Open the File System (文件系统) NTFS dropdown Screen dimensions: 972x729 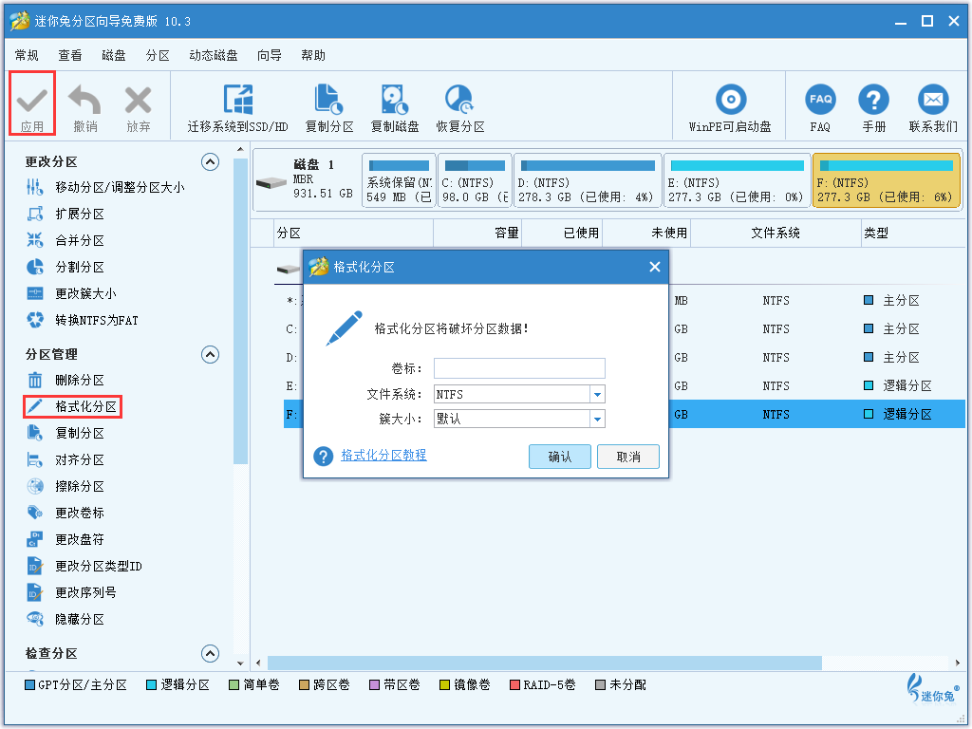click(x=597, y=394)
